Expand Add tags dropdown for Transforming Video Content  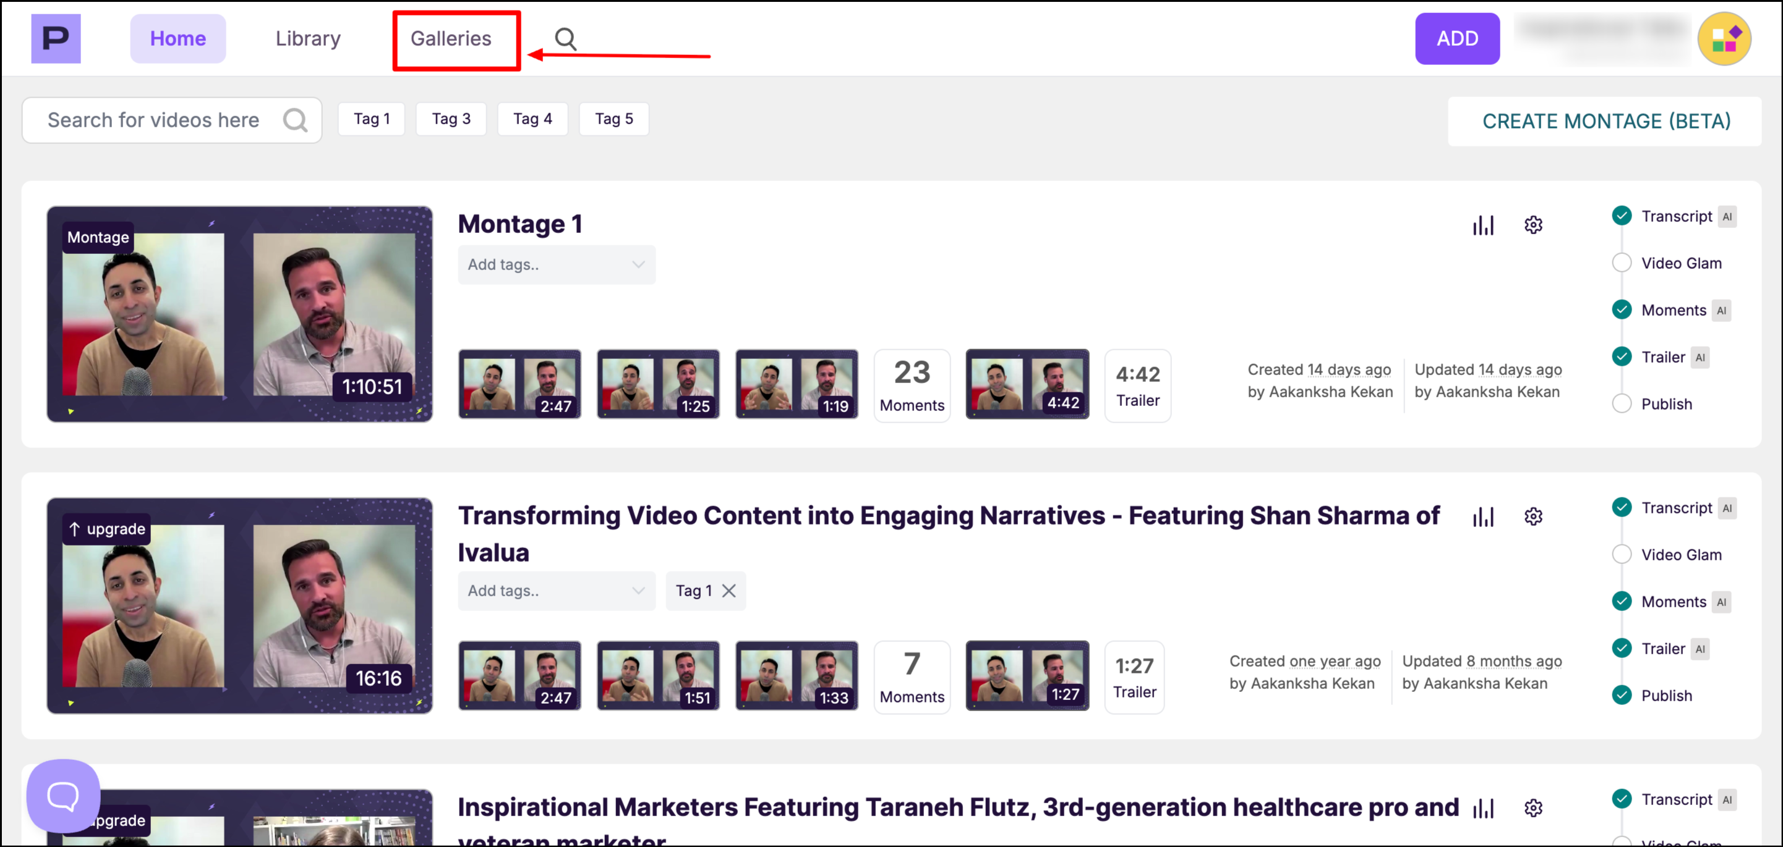[556, 591]
